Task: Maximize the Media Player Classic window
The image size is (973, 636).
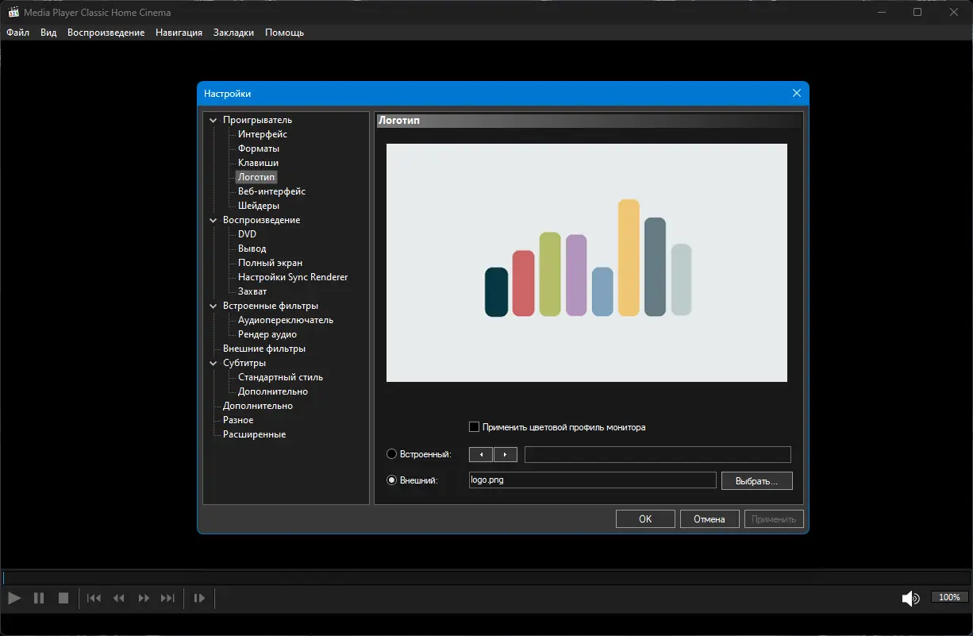Action: click(917, 12)
